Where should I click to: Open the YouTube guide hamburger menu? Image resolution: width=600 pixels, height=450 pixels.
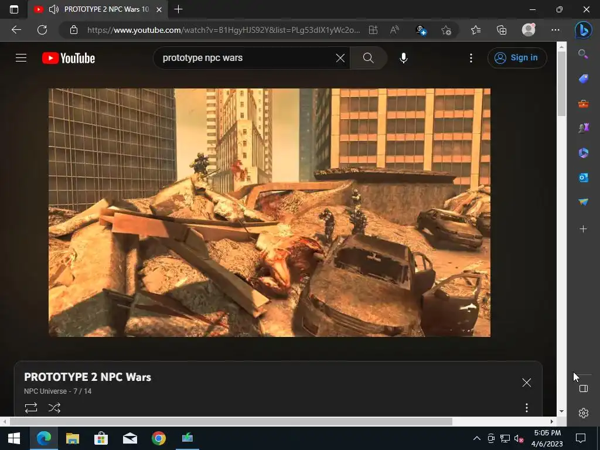pyautogui.click(x=21, y=58)
